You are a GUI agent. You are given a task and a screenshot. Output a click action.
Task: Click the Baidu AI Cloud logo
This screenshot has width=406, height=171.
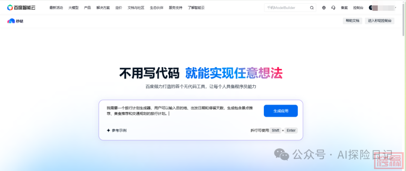pos(21,8)
